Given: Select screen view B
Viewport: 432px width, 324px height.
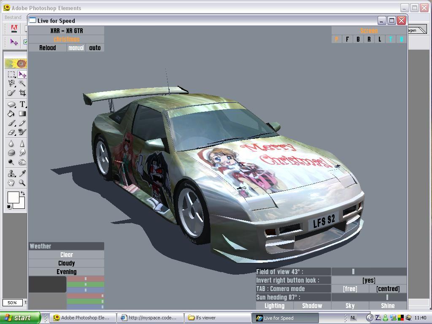Looking at the screenshot, I should click(x=358, y=39).
